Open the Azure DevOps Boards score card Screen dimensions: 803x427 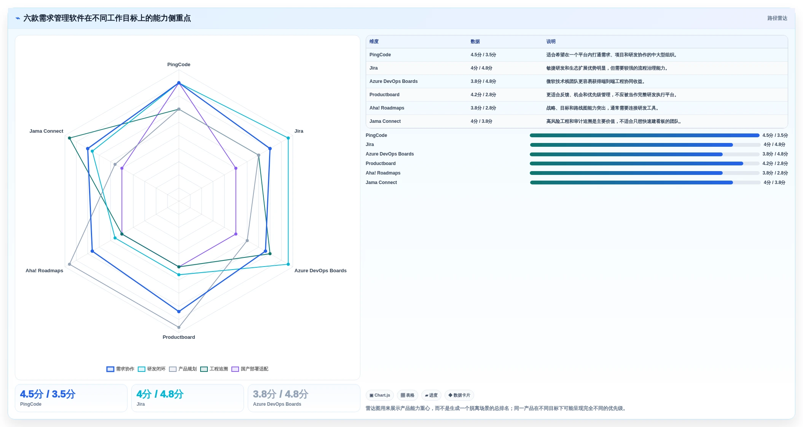coord(304,398)
